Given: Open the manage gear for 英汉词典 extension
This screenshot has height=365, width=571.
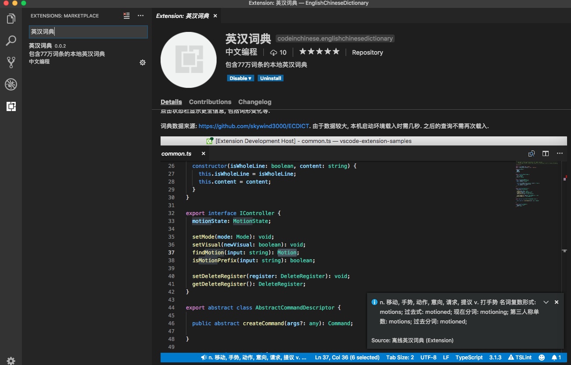Looking at the screenshot, I should [x=143, y=62].
